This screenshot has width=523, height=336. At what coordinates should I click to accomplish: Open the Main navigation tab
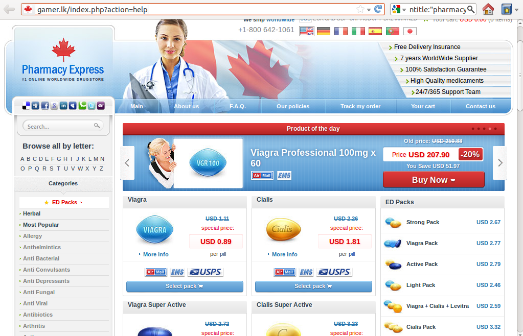click(x=137, y=106)
